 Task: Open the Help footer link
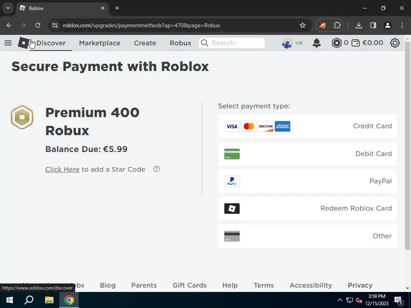click(230, 285)
